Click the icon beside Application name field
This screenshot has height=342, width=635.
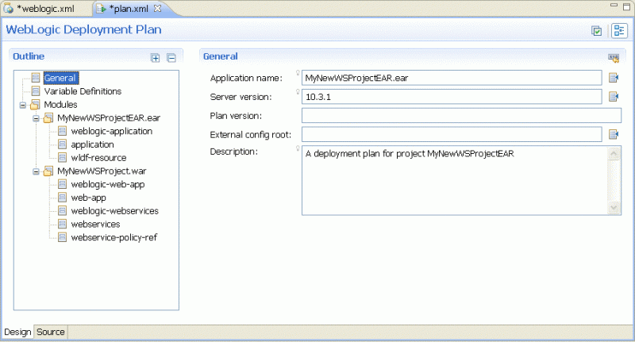pos(614,77)
